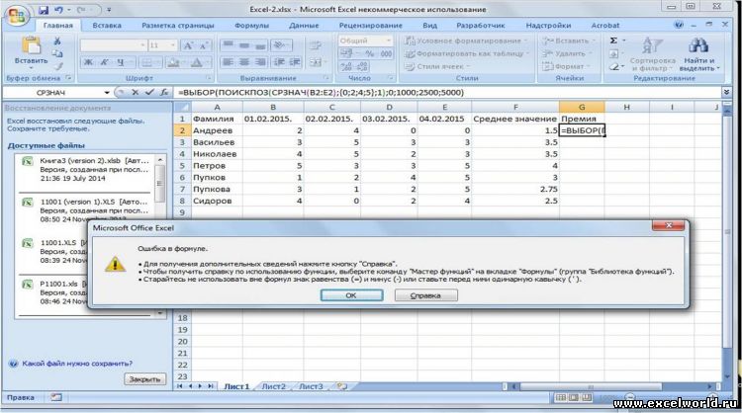Image resolution: width=742 pixels, height=413 pixels.
Task: Select row 5 header
Action: coord(182,166)
